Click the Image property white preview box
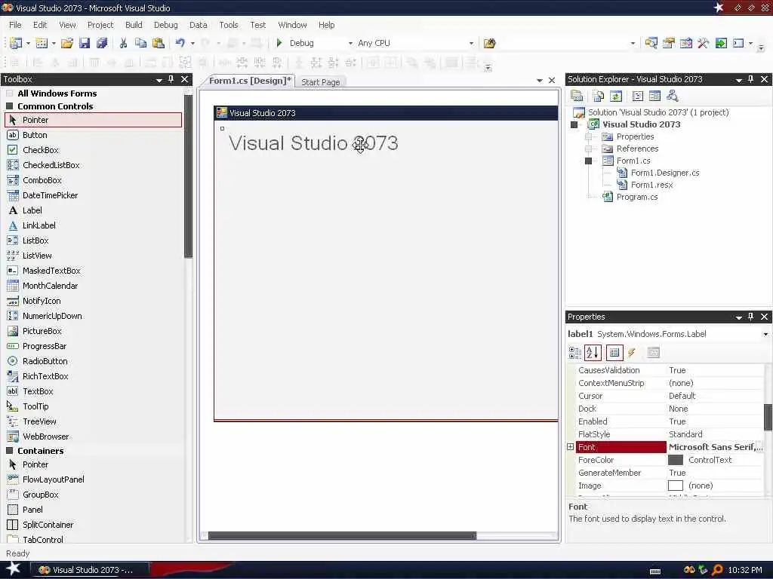 coord(676,486)
